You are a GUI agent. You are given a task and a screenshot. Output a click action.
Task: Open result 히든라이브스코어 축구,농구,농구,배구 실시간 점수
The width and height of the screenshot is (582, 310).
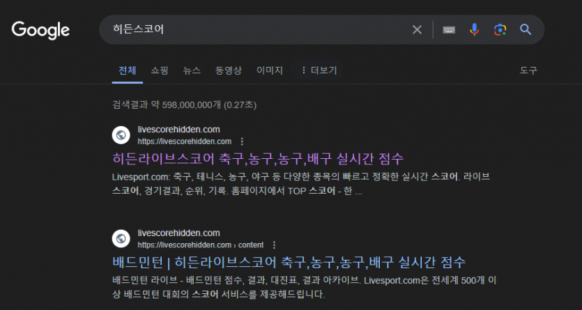point(258,159)
